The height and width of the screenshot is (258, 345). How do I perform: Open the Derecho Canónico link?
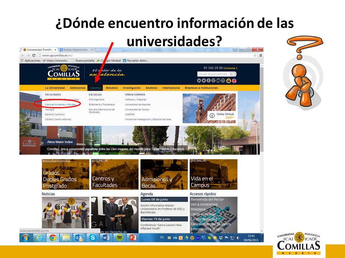click(x=55, y=115)
